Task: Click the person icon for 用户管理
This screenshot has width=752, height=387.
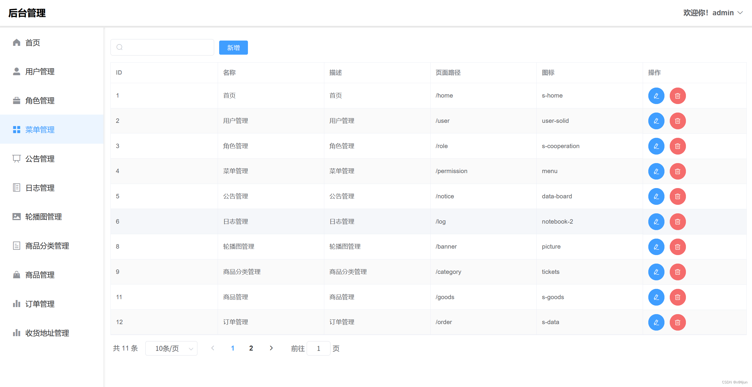Action: pyautogui.click(x=16, y=71)
